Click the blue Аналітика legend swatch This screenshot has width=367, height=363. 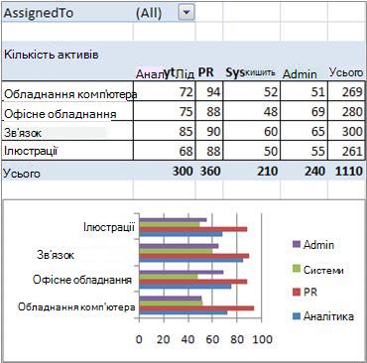297,316
